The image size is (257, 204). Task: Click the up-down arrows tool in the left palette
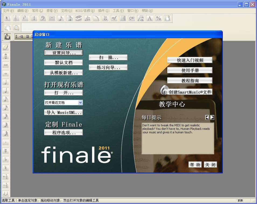pos(6,56)
